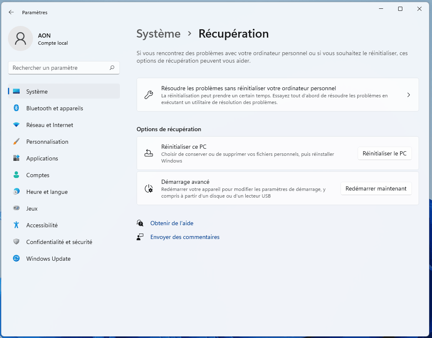Click the Réinitialiser le PC button
The width and height of the screenshot is (432, 338).
click(385, 153)
